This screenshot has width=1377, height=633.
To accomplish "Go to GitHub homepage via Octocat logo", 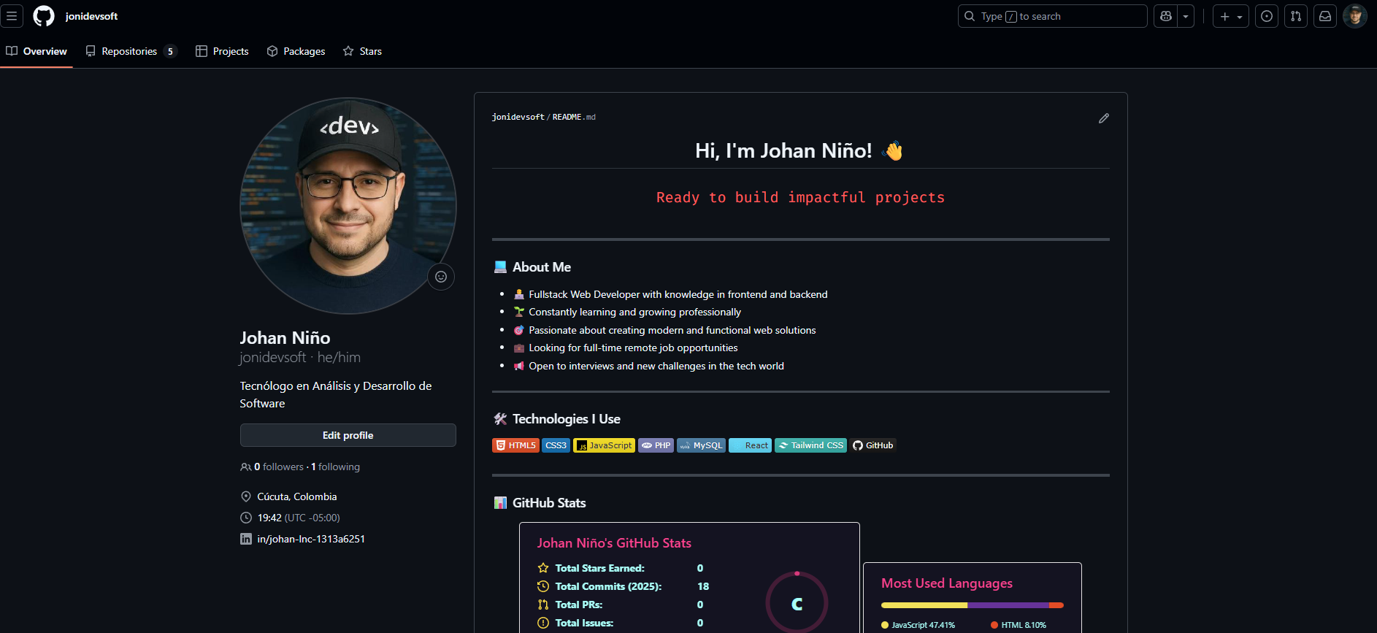I will 44,16.
